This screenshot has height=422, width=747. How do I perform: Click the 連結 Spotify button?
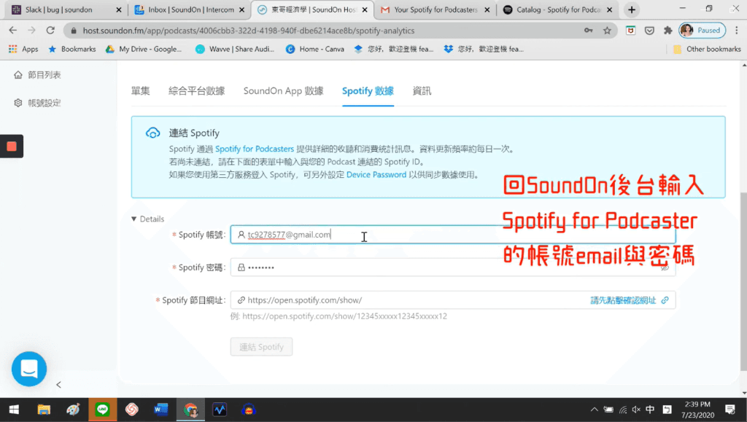pos(262,347)
